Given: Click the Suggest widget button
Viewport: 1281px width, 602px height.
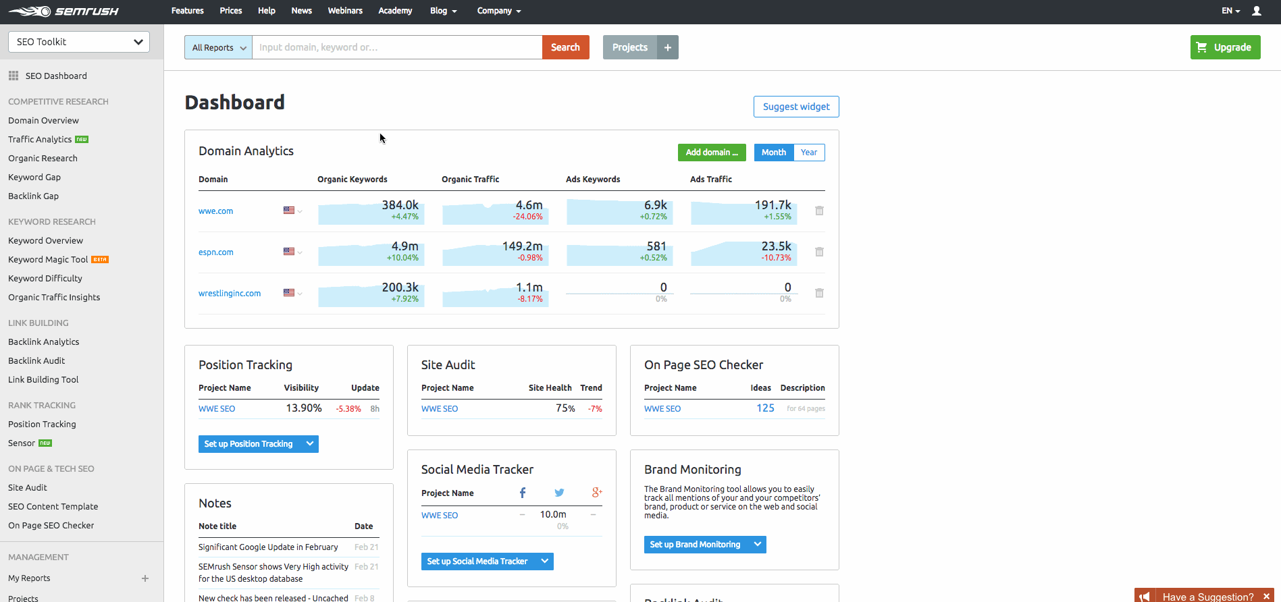Looking at the screenshot, I should click(796, 107).
